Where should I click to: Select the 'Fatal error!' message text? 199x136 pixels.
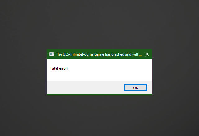tap(59, 68)
